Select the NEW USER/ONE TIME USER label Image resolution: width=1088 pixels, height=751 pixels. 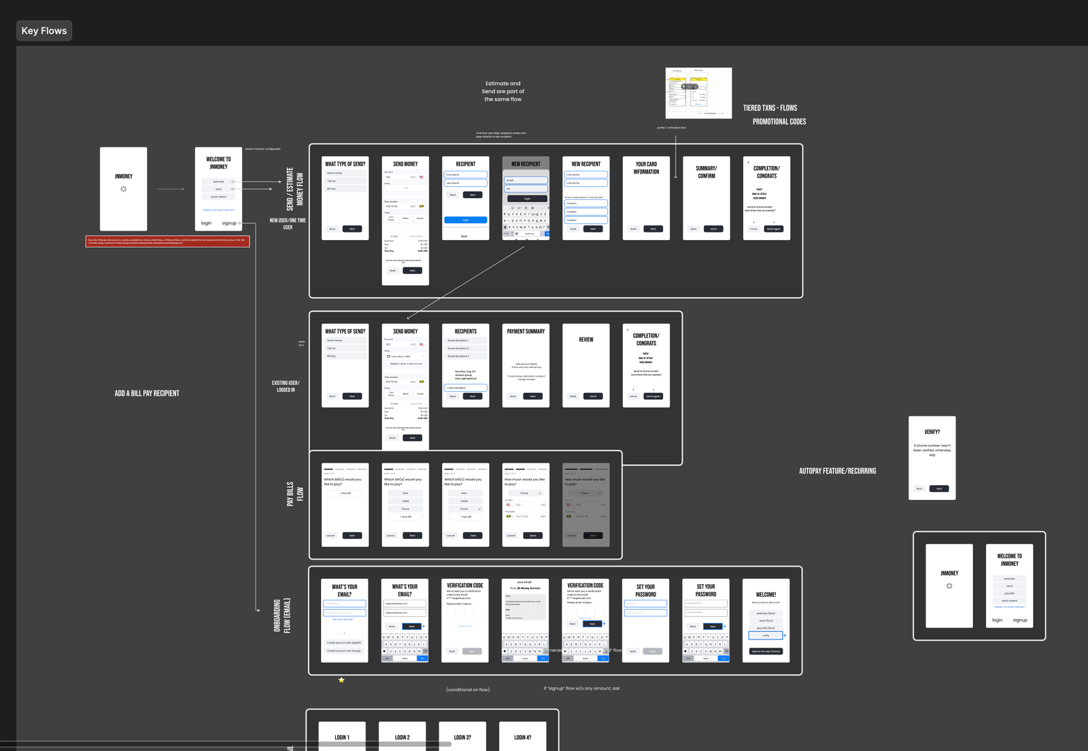[288, 224]
